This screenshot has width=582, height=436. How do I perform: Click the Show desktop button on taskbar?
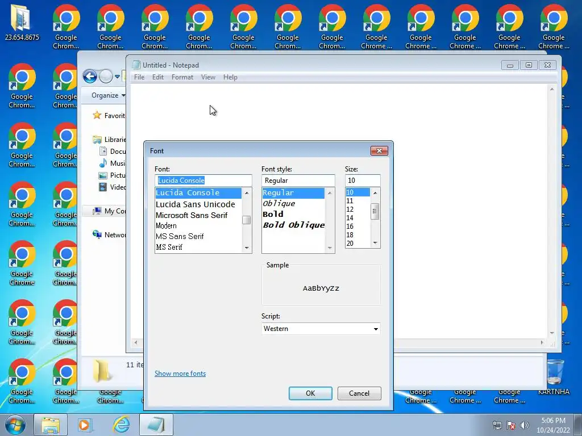[x=578, y=425]
